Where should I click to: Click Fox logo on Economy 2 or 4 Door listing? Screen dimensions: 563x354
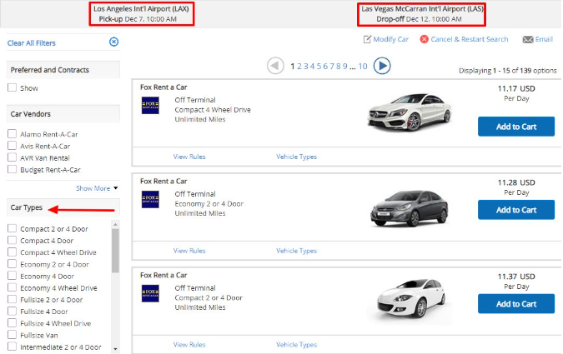(x=150, y=199)
